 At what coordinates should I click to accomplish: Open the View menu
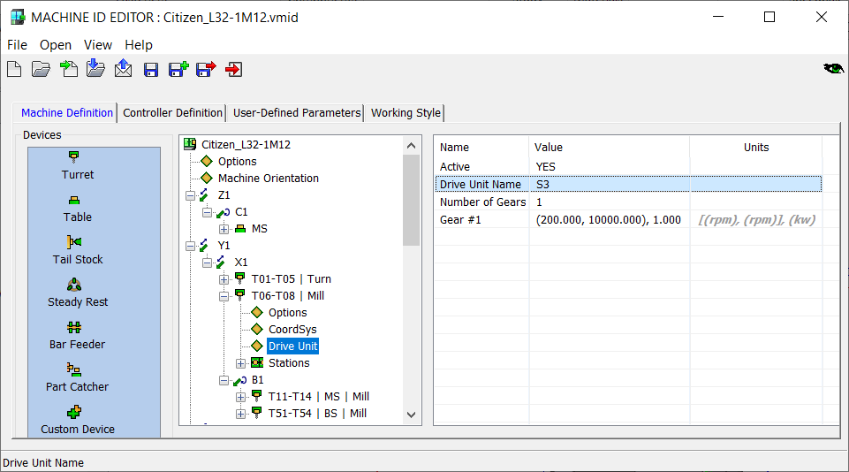[97, 45]
